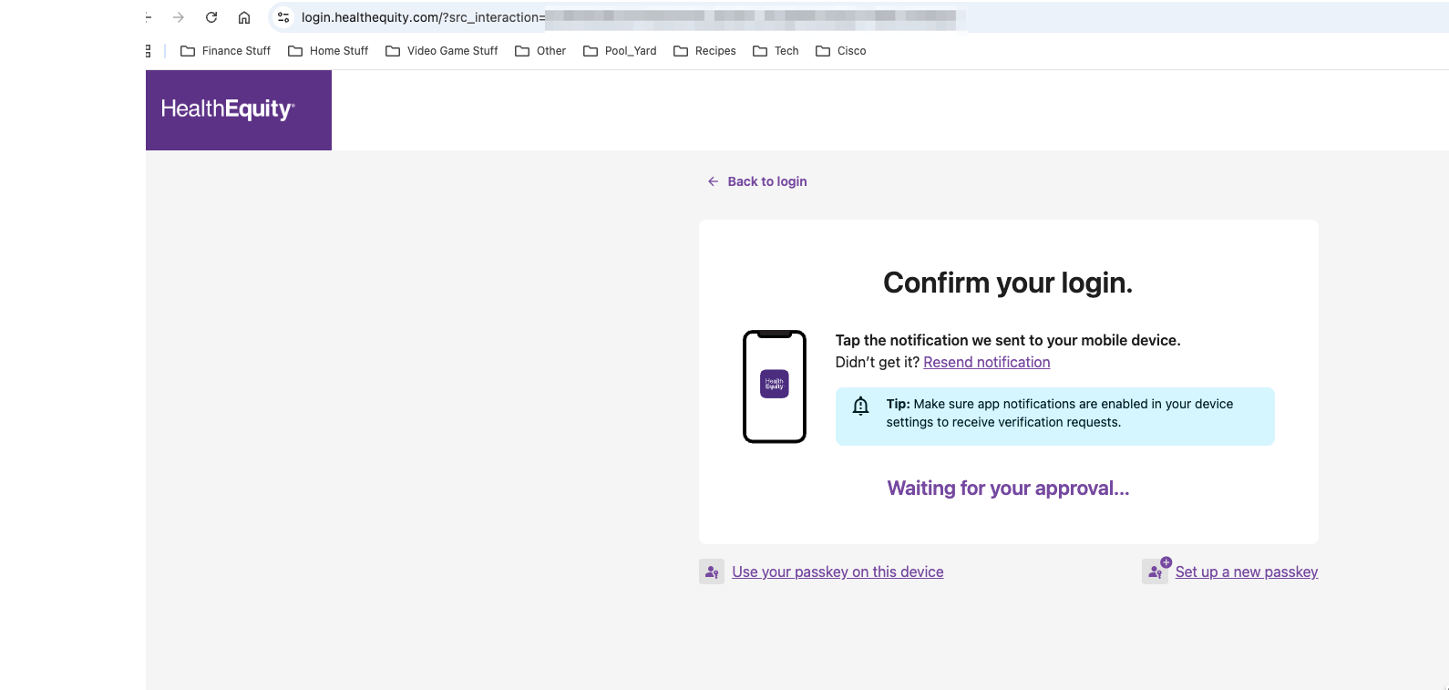View site information icon in address bar
1449x690 pixels.
click(283, 17)
